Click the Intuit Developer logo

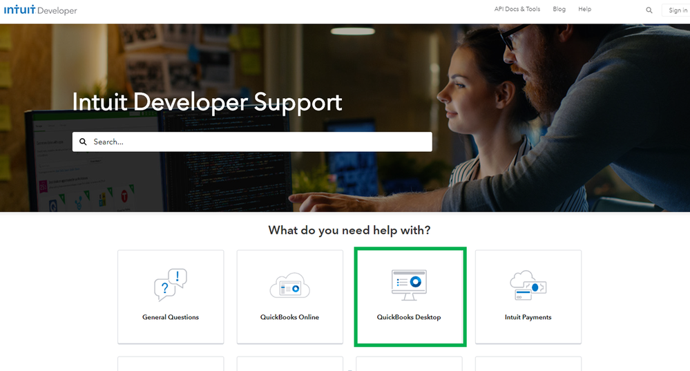click(41, 10)
